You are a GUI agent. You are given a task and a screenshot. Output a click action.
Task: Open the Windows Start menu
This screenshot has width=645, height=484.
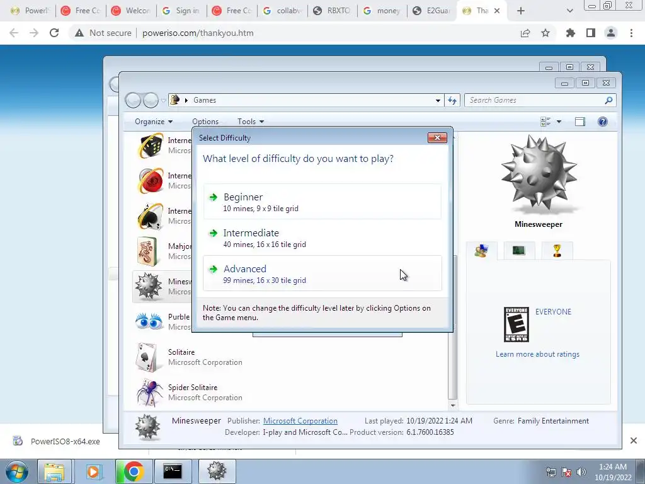coord(16,471)
